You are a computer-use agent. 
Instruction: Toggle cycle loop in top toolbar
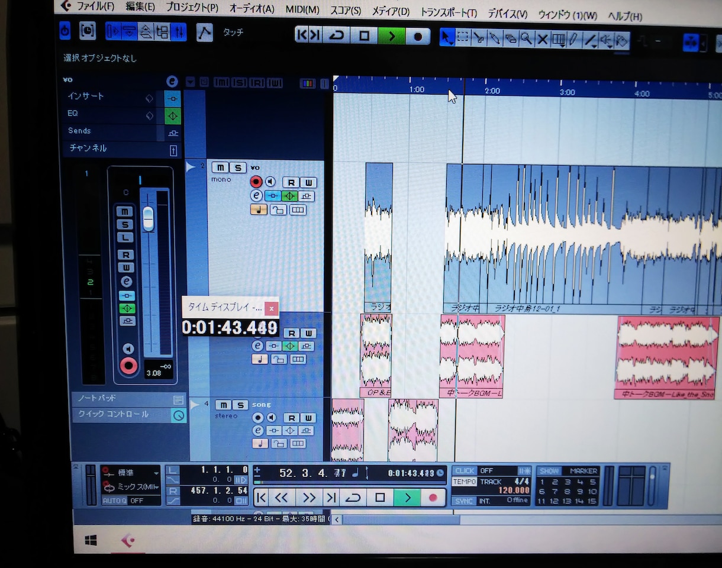coord(337,35)
